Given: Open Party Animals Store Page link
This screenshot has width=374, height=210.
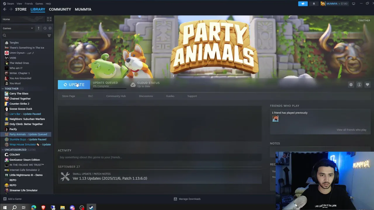Looking at the screenshot, I should tap(68, 96).
